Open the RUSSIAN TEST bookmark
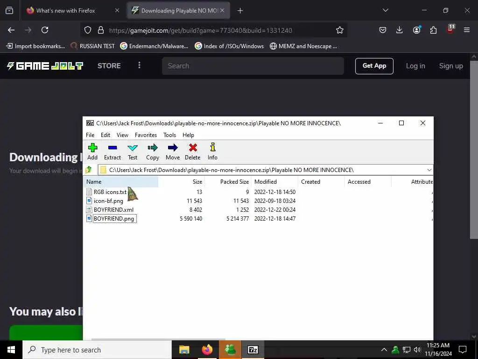This screenshot has width=478, height=359. pos(93,46)
